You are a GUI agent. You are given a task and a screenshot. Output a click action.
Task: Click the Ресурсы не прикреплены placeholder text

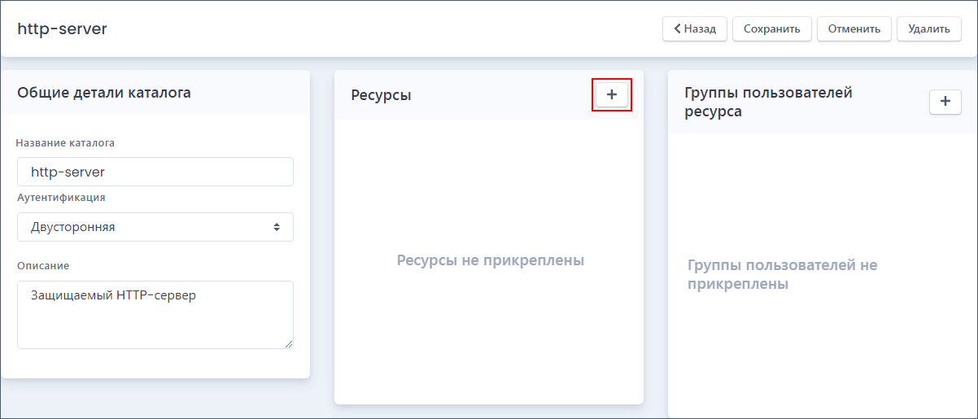491,260
